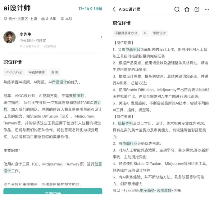Select the Ai视频制作 skill tag
This screenshot has height=198, width=214.
pyautogui.click(x=37, y=72)
